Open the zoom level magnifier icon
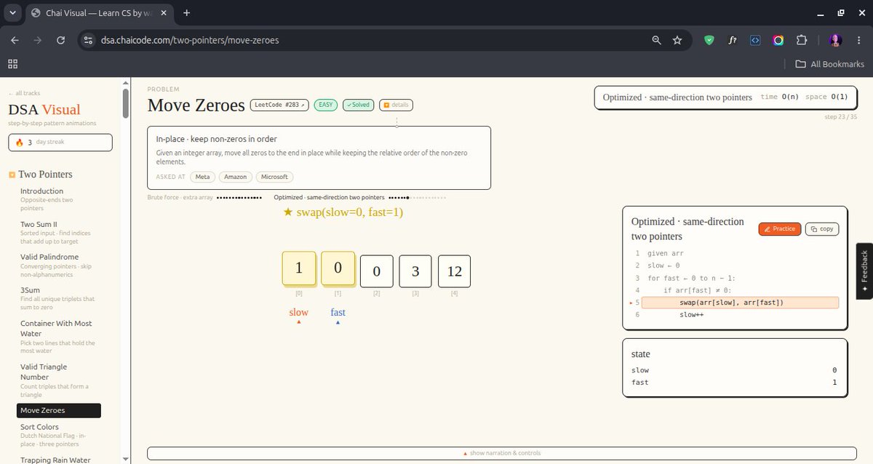Image resolution: width=873 pixels, height=464 pixels. (x=657, y=40)
